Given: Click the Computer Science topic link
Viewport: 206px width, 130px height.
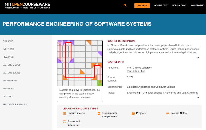Looking at the screenshot, I should click(x=152, y=93).
